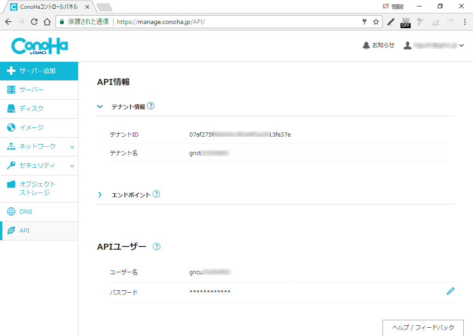Open the ディスク sidebar item
The image size is (473, 336).
point(39,109)
